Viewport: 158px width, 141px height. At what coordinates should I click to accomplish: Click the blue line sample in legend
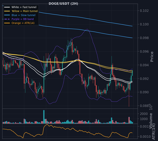coord(7,15)
